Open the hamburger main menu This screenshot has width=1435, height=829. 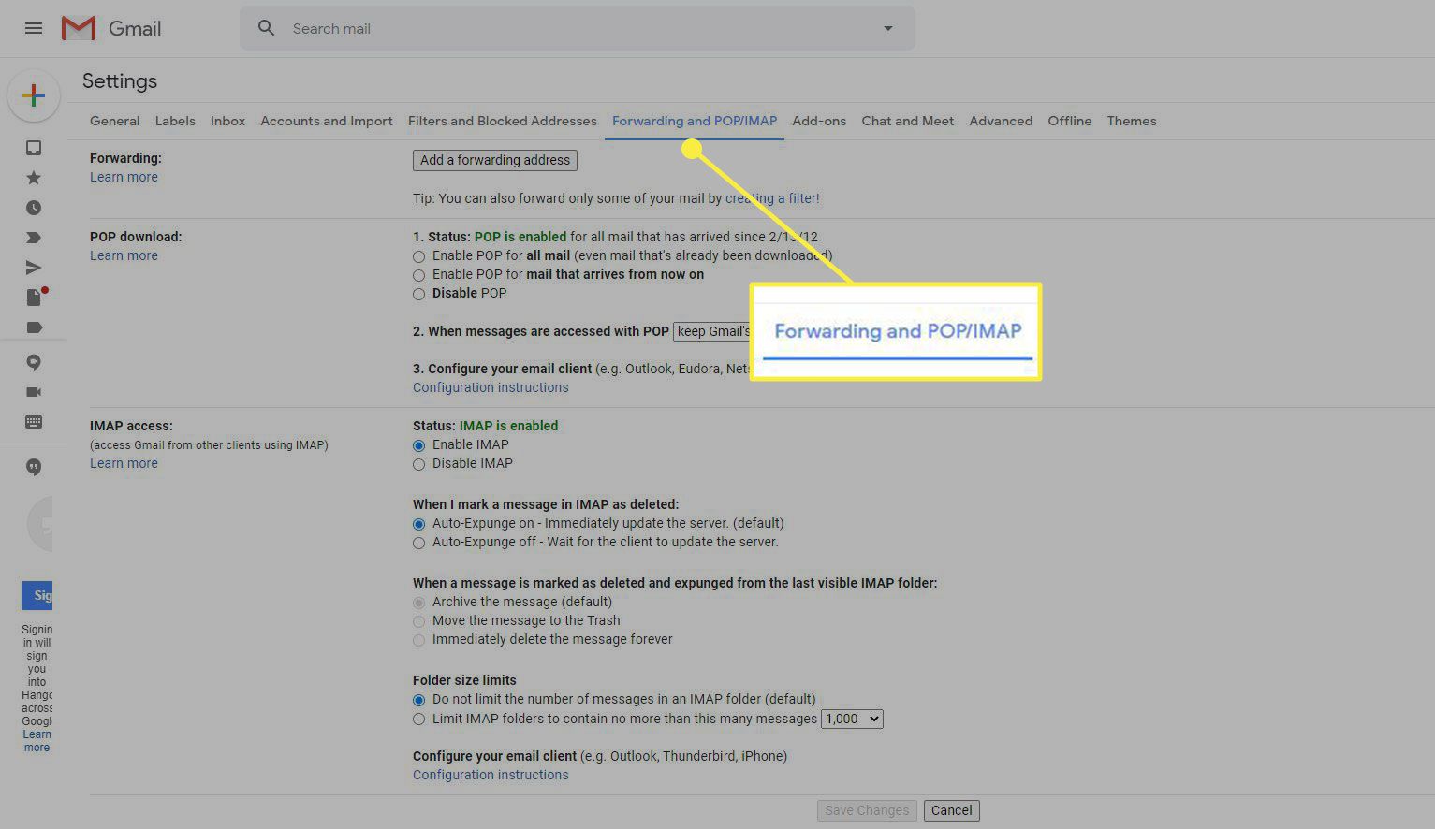[x=34, y=28]
